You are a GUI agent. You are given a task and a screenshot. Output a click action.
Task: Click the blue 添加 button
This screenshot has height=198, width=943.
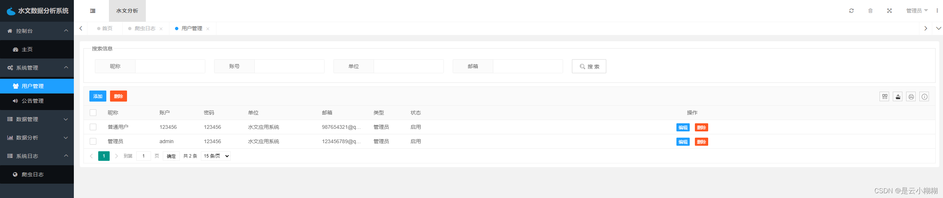[x=98, y=96]
